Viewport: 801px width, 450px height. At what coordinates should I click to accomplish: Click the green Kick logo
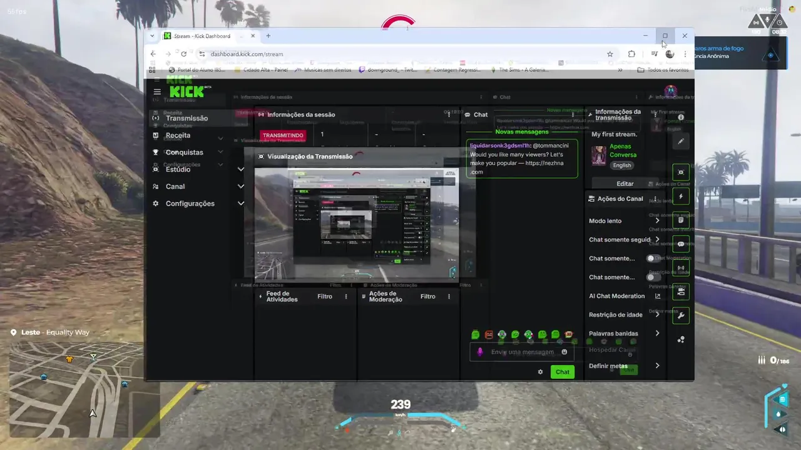[x=186, y=91]
